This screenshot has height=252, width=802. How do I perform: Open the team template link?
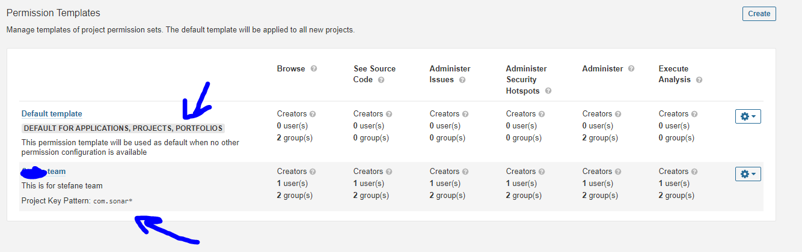(43, 172)
